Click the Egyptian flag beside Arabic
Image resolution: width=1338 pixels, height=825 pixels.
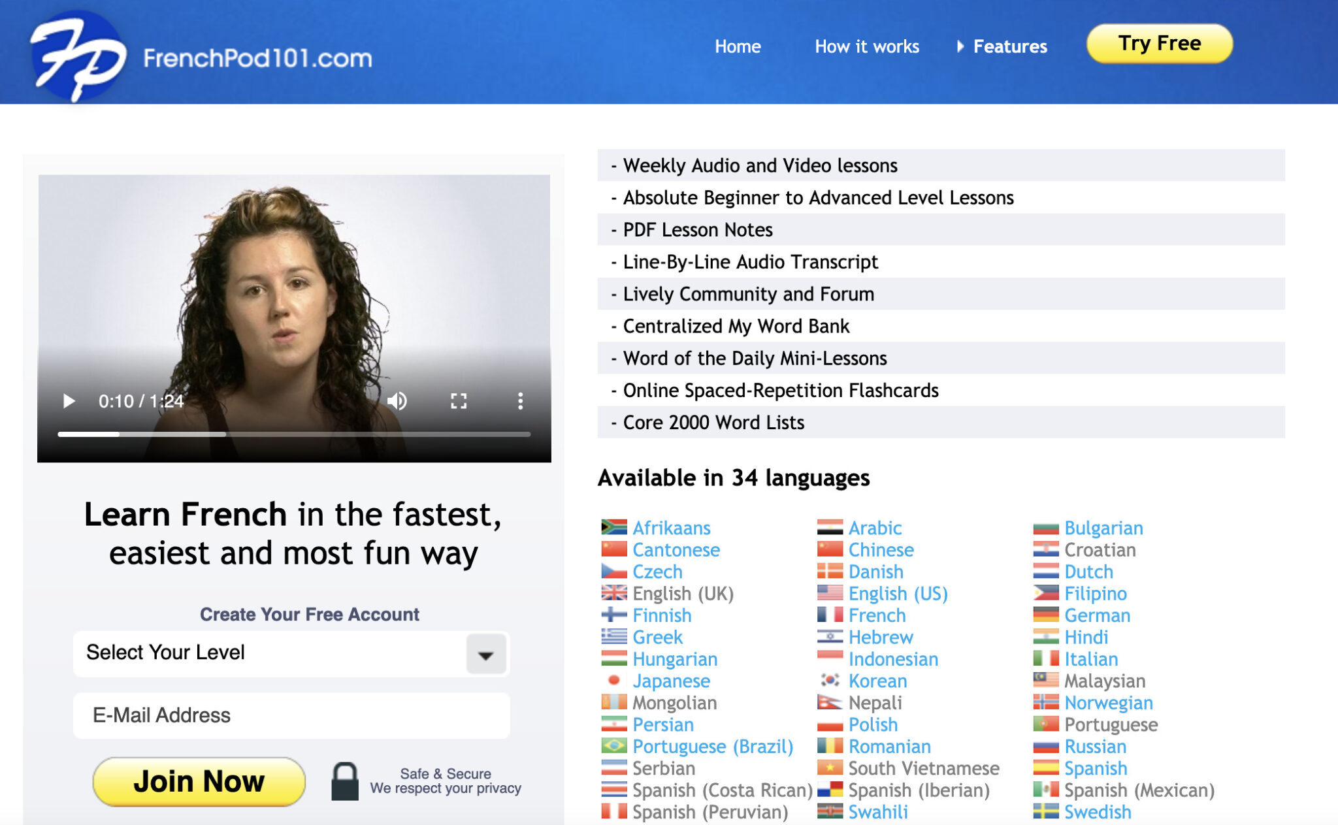click(x=830, y=526)
